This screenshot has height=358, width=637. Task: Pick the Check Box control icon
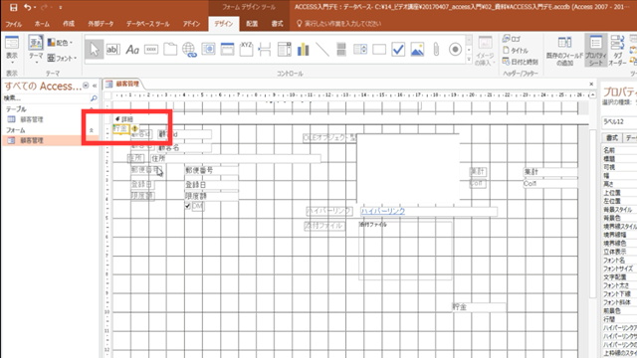[x=398, y=50]
